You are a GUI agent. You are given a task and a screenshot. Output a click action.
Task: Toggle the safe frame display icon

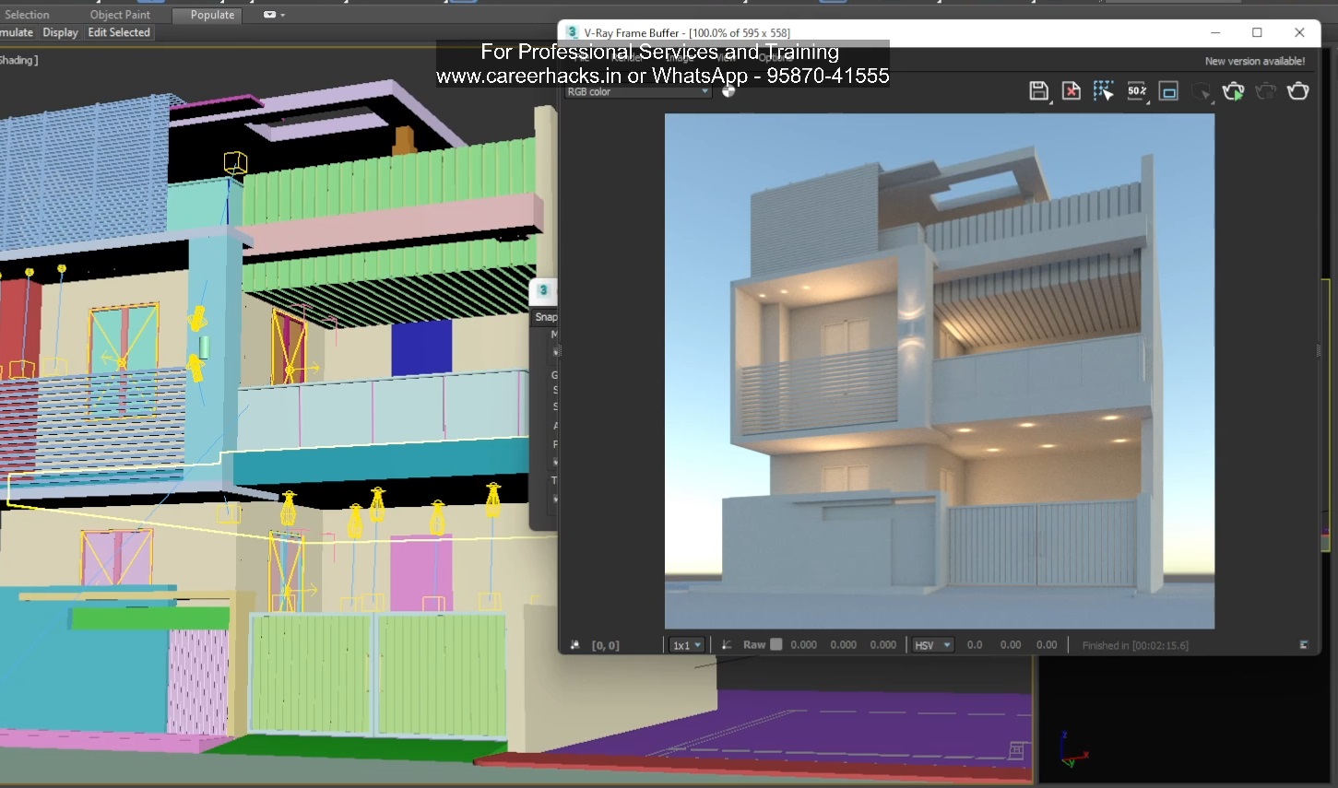click(x=1168, y=91)
